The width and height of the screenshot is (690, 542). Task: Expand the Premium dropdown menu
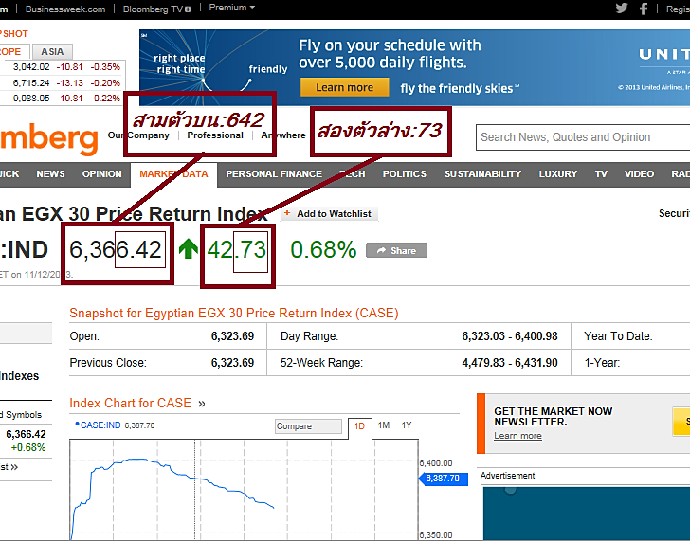click(232, 8)
